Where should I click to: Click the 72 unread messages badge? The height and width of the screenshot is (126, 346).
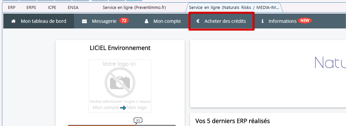pos(124,21)
